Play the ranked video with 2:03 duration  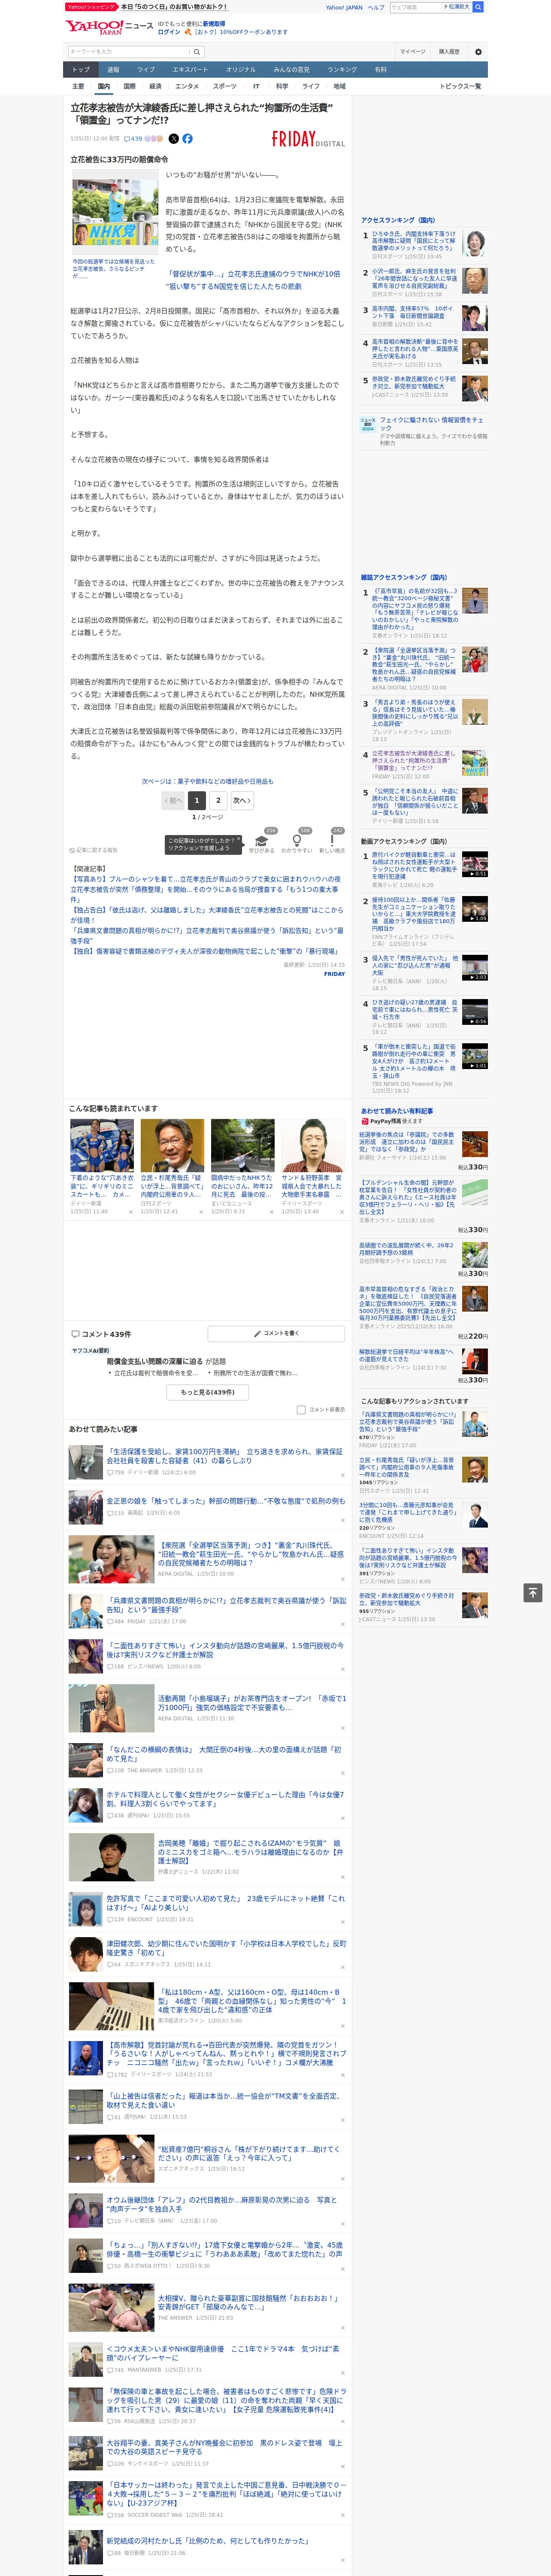point(475,967)
